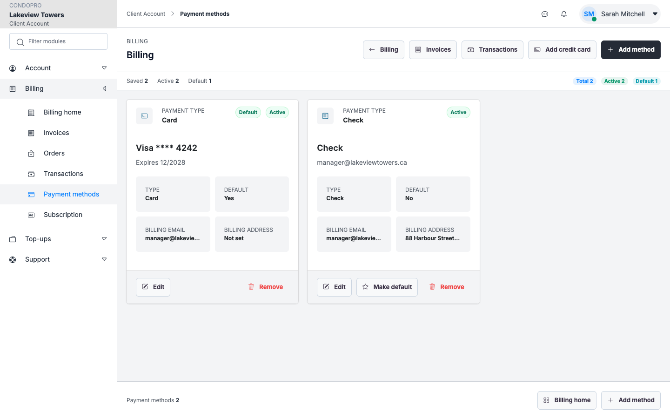Viewport: 670px width, 419px height.
Task: Click the Account sidebar icon
Action: point(13,68)
